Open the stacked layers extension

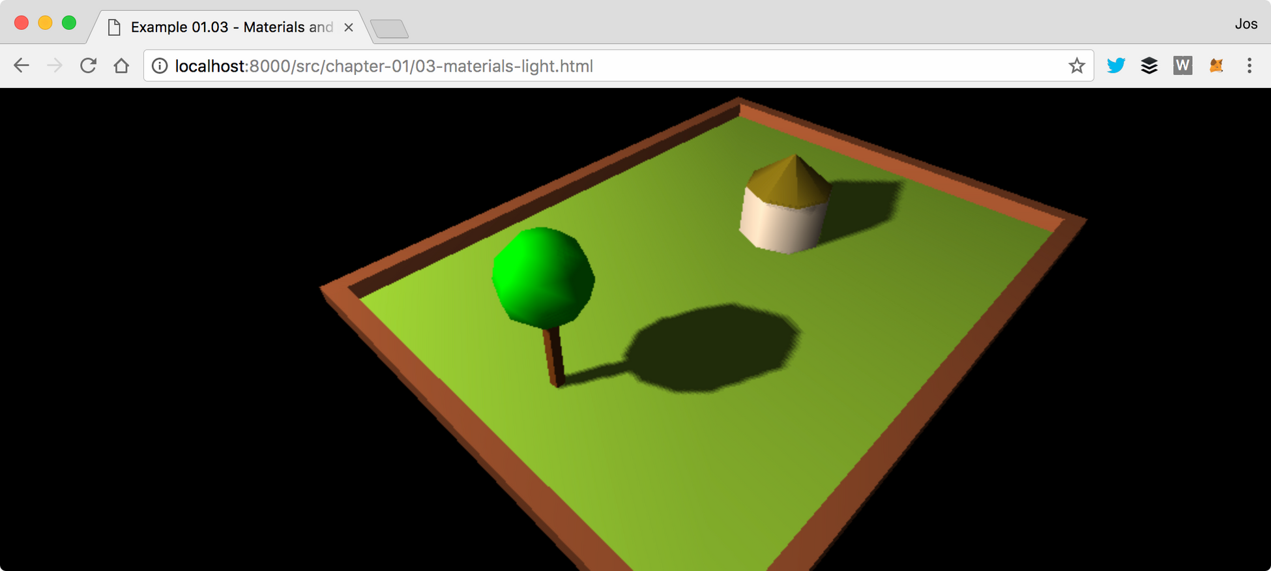tap(1149, 65)
